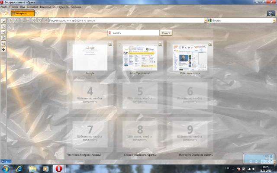Launch Opera from the taskbar
The image size is (277, 173).
coord(59,169)
